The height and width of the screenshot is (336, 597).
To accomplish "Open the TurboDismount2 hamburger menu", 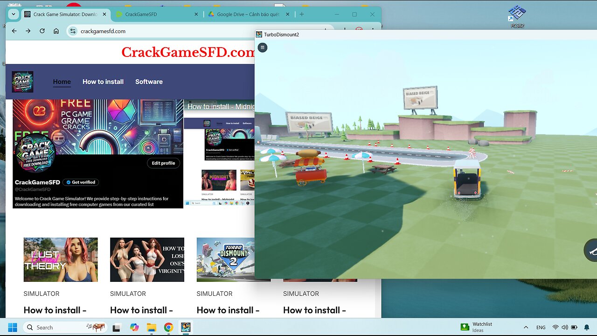I will coord(263,48).
